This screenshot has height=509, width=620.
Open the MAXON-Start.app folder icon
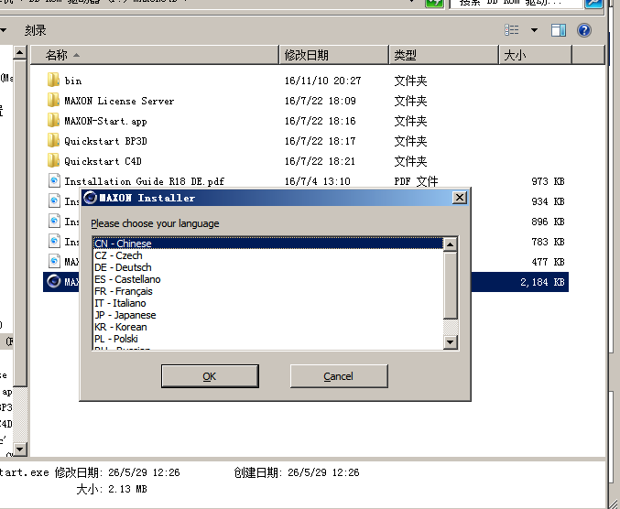point(53,121)
